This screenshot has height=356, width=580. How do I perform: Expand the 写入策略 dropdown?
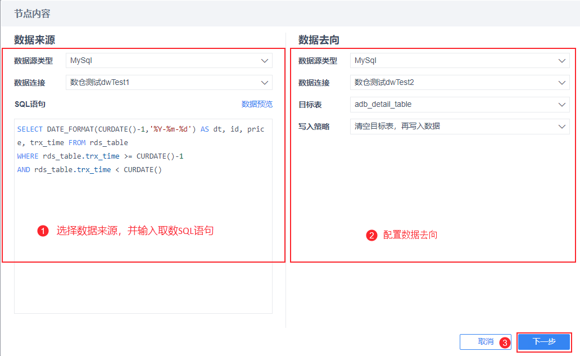[x=460, y=127]
